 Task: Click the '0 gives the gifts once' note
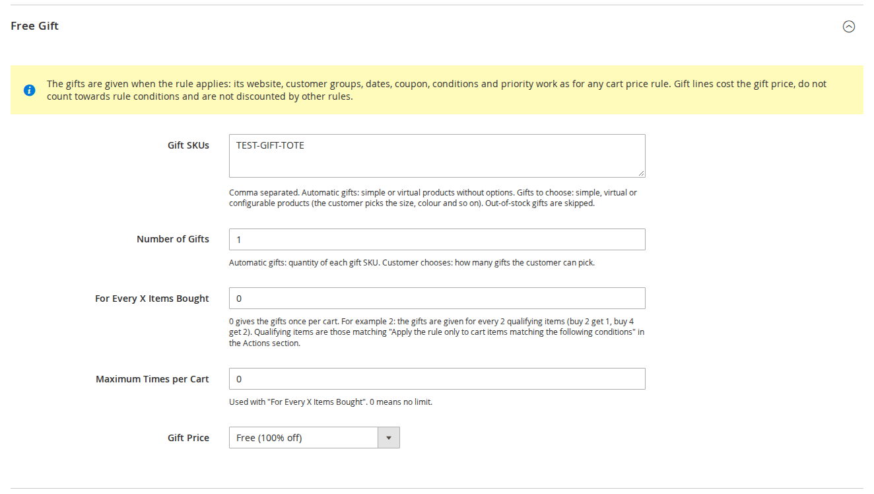click(x=436, y=332)
